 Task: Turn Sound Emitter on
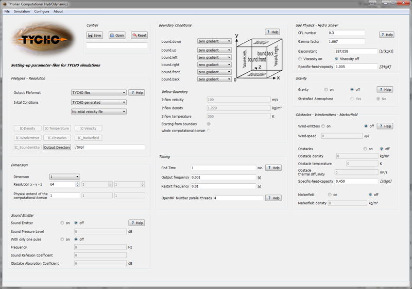(62, 223)
